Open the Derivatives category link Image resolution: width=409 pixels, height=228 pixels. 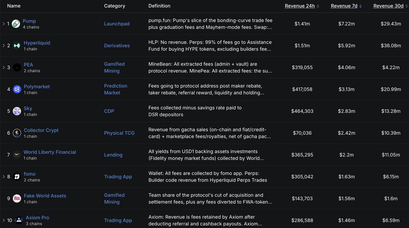click(x=117, y=46)
